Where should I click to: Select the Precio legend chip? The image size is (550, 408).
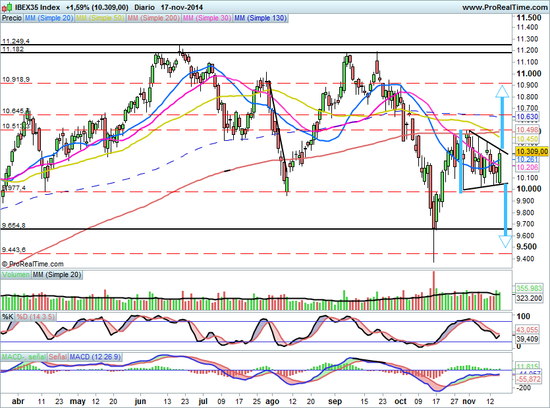(11, 18)
